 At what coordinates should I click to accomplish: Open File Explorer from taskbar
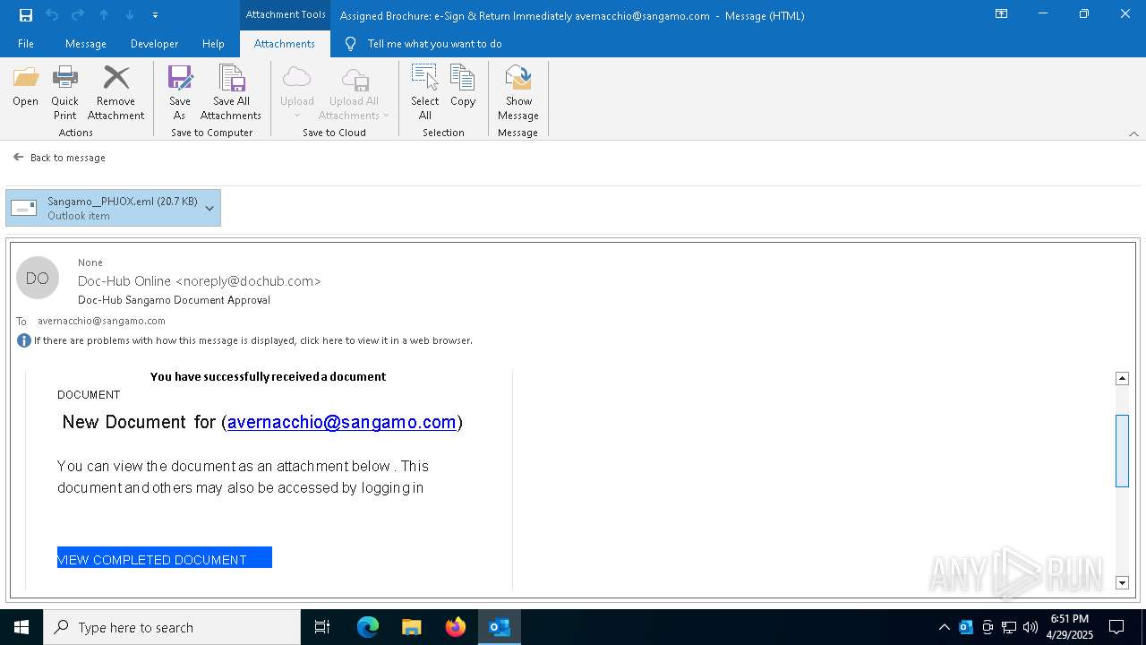tap(412, 627)
